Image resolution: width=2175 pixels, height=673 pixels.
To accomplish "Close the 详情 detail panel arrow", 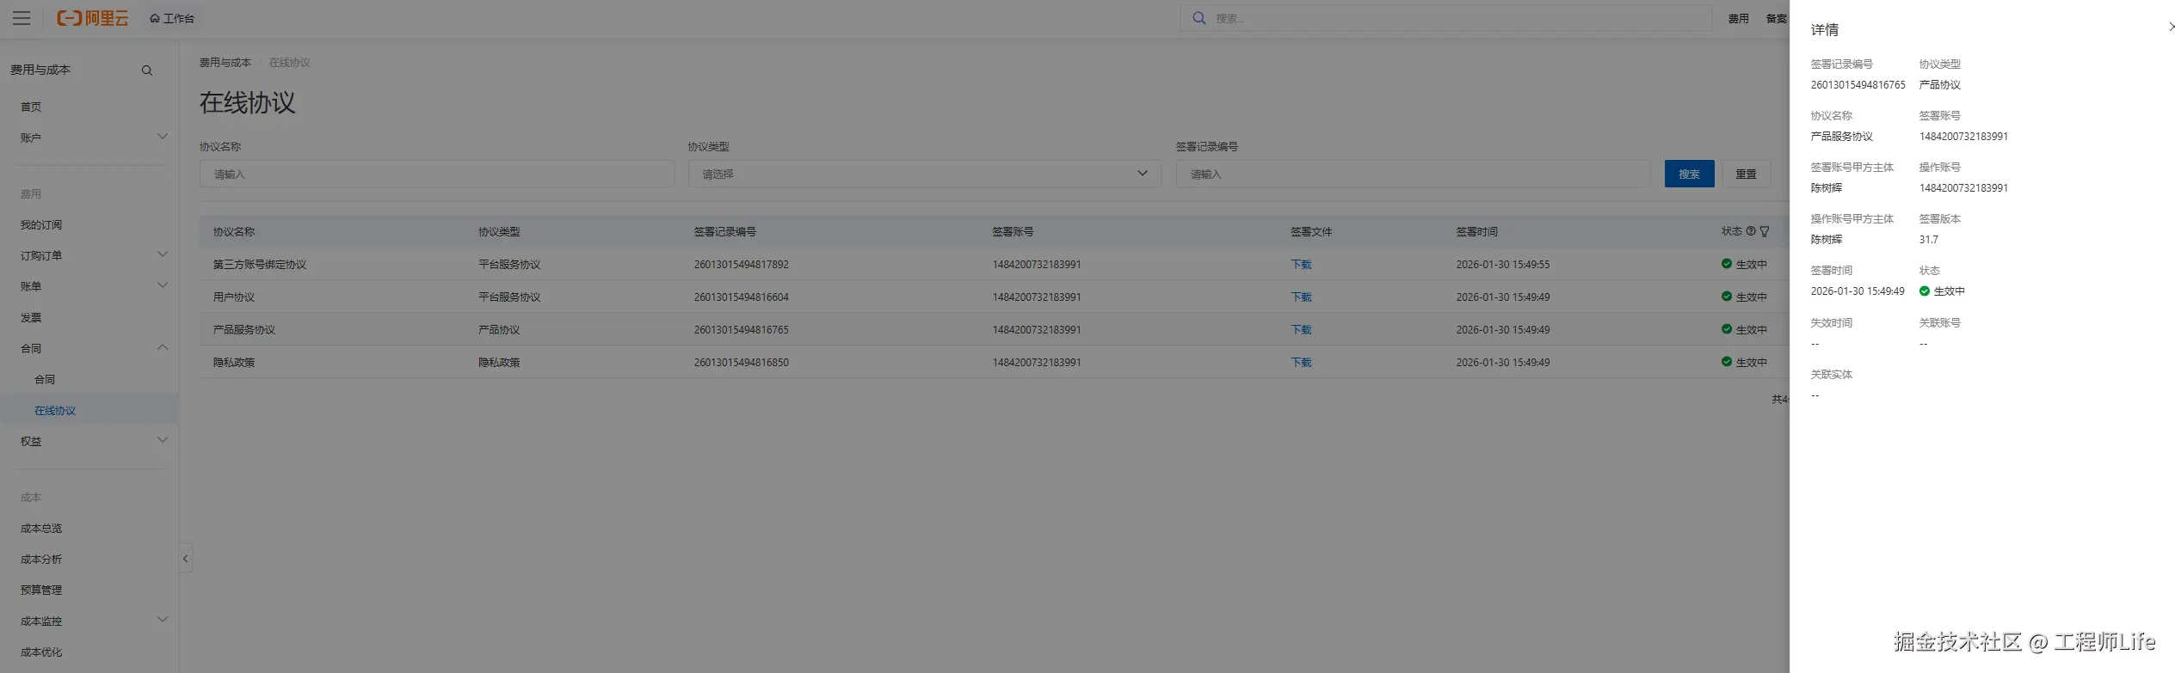I will [2172, 27].
